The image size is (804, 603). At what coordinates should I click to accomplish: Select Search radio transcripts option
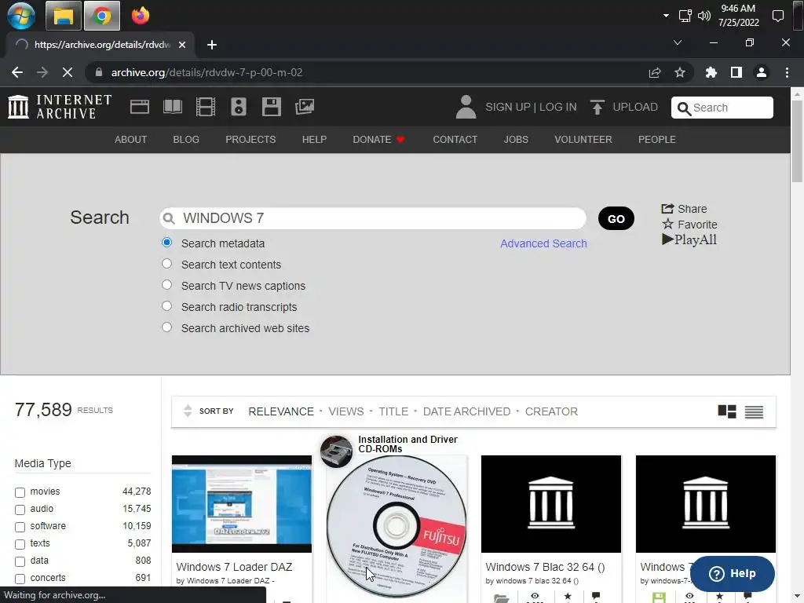tap(166, 306)
